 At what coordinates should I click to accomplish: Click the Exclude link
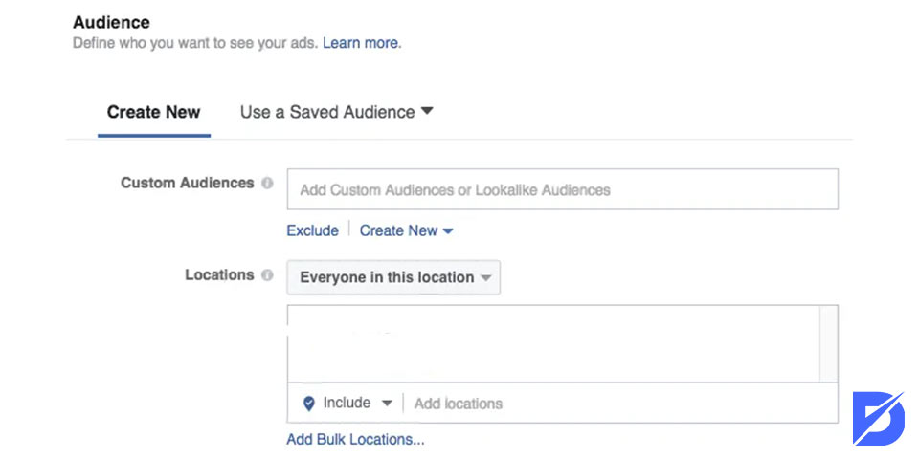click(x=312, y=230)
